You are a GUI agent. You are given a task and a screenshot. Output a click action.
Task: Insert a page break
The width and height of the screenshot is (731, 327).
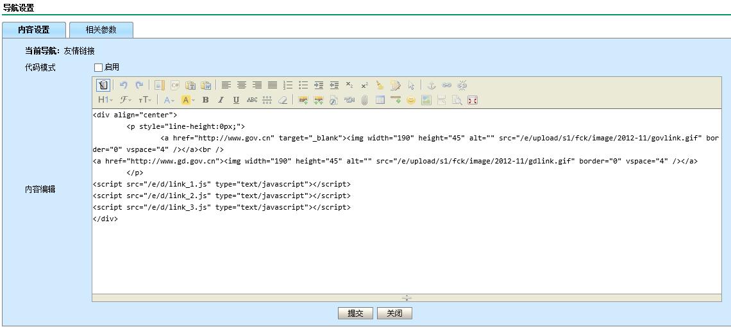pyautogui.click(x=442, y=100)
